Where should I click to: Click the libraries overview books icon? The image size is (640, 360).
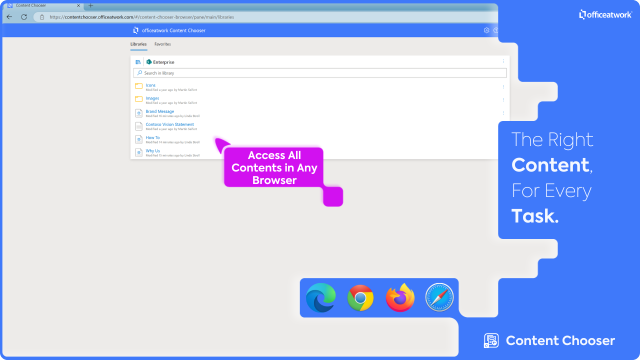coord(138,62)
